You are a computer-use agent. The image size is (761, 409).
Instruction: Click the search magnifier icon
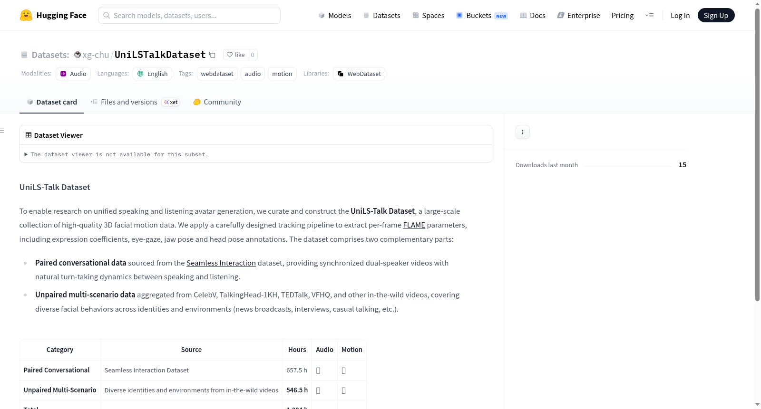(x=107, y=15)
